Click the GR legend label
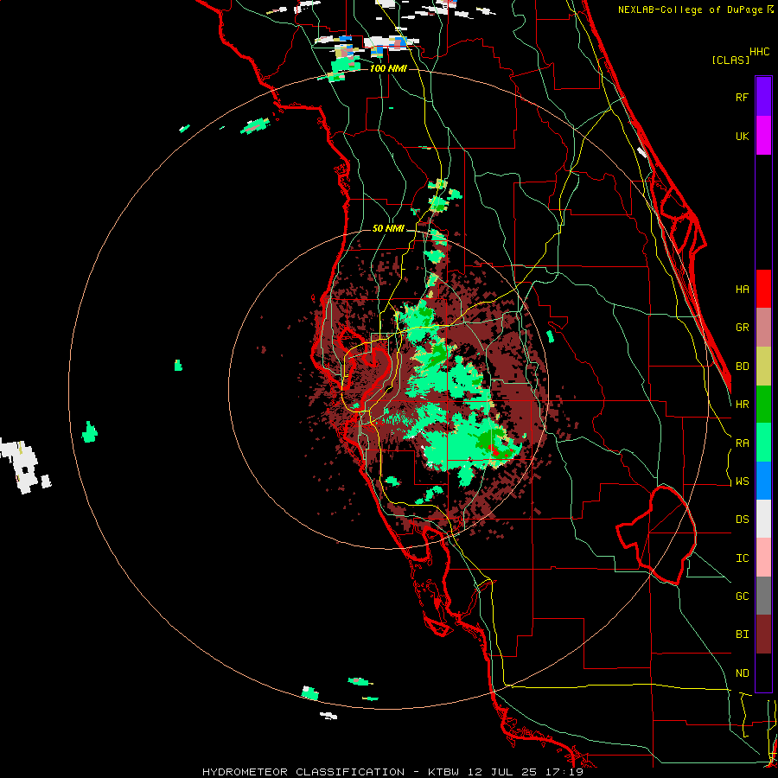Image resolution: width=778 pixels, height=778 pixels. (742, 328)
